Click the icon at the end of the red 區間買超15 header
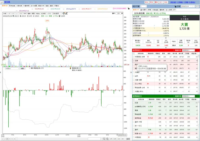200x141 pixels. [x=196, y=50]
